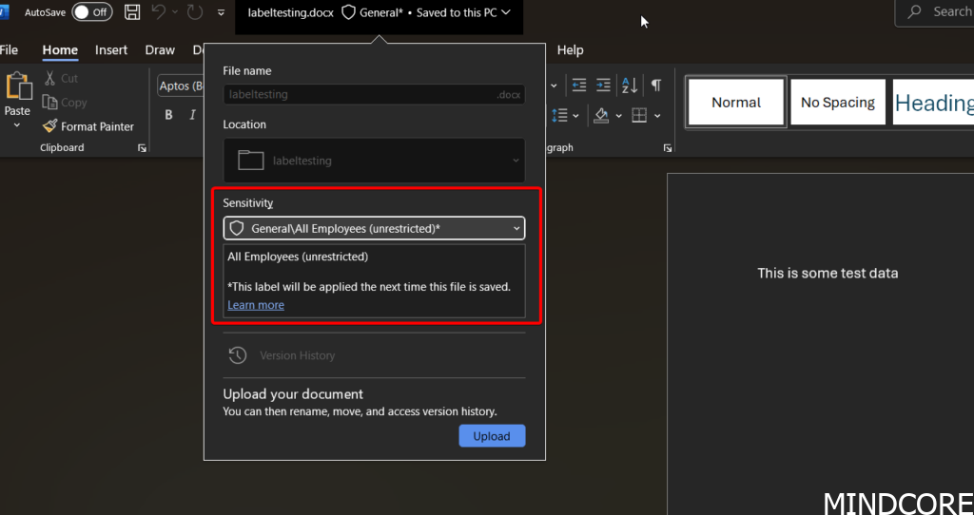Switch to the Insert tab
Image resolution: width=974 pixels, height=515 pixels.
click(111, 50)
